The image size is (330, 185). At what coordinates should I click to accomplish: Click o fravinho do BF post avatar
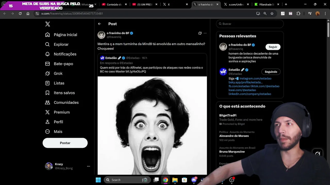tap(101, 35)
